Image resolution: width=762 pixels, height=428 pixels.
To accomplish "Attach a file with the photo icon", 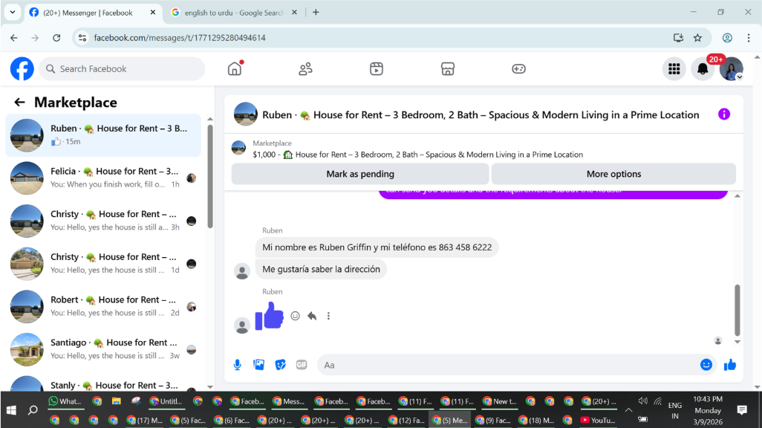I will pyautogui.click(x=259, y=365).
